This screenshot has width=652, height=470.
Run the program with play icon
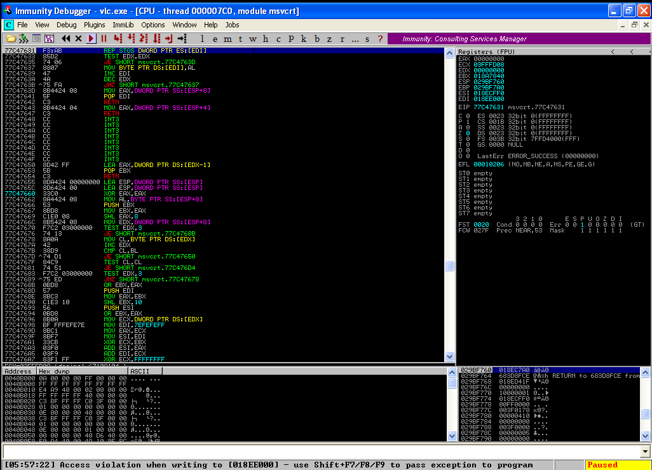(92, 39)
